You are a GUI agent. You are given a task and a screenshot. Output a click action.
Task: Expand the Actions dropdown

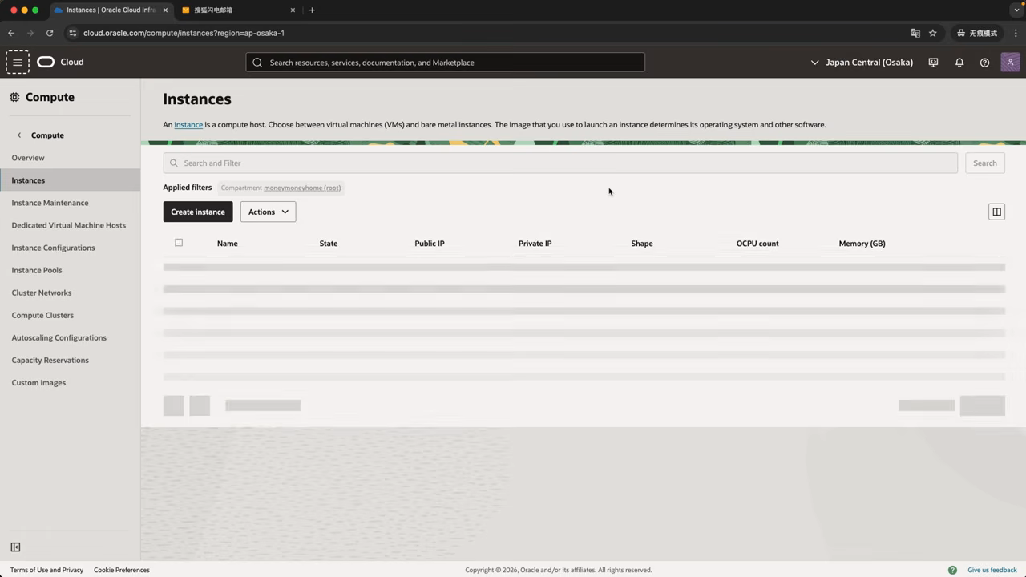coord(268,212)
